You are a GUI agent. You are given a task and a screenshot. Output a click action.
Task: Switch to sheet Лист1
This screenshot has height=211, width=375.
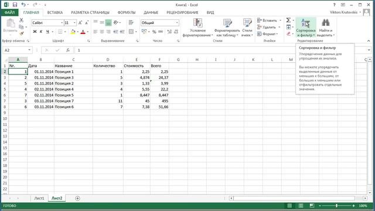click(x=39, y=198)
